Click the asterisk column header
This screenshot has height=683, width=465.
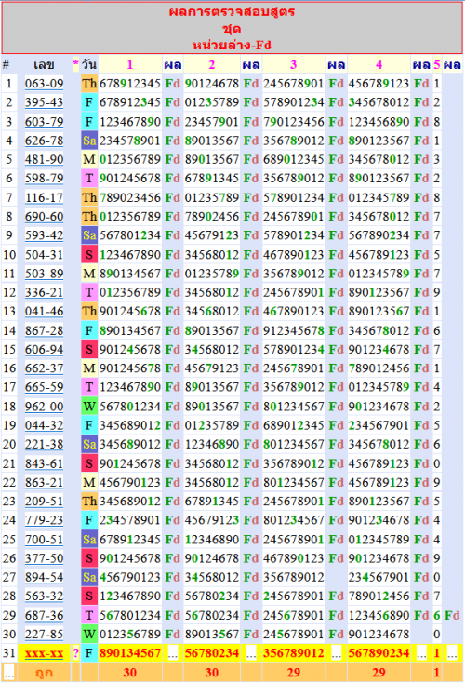[x=75, y=64]
